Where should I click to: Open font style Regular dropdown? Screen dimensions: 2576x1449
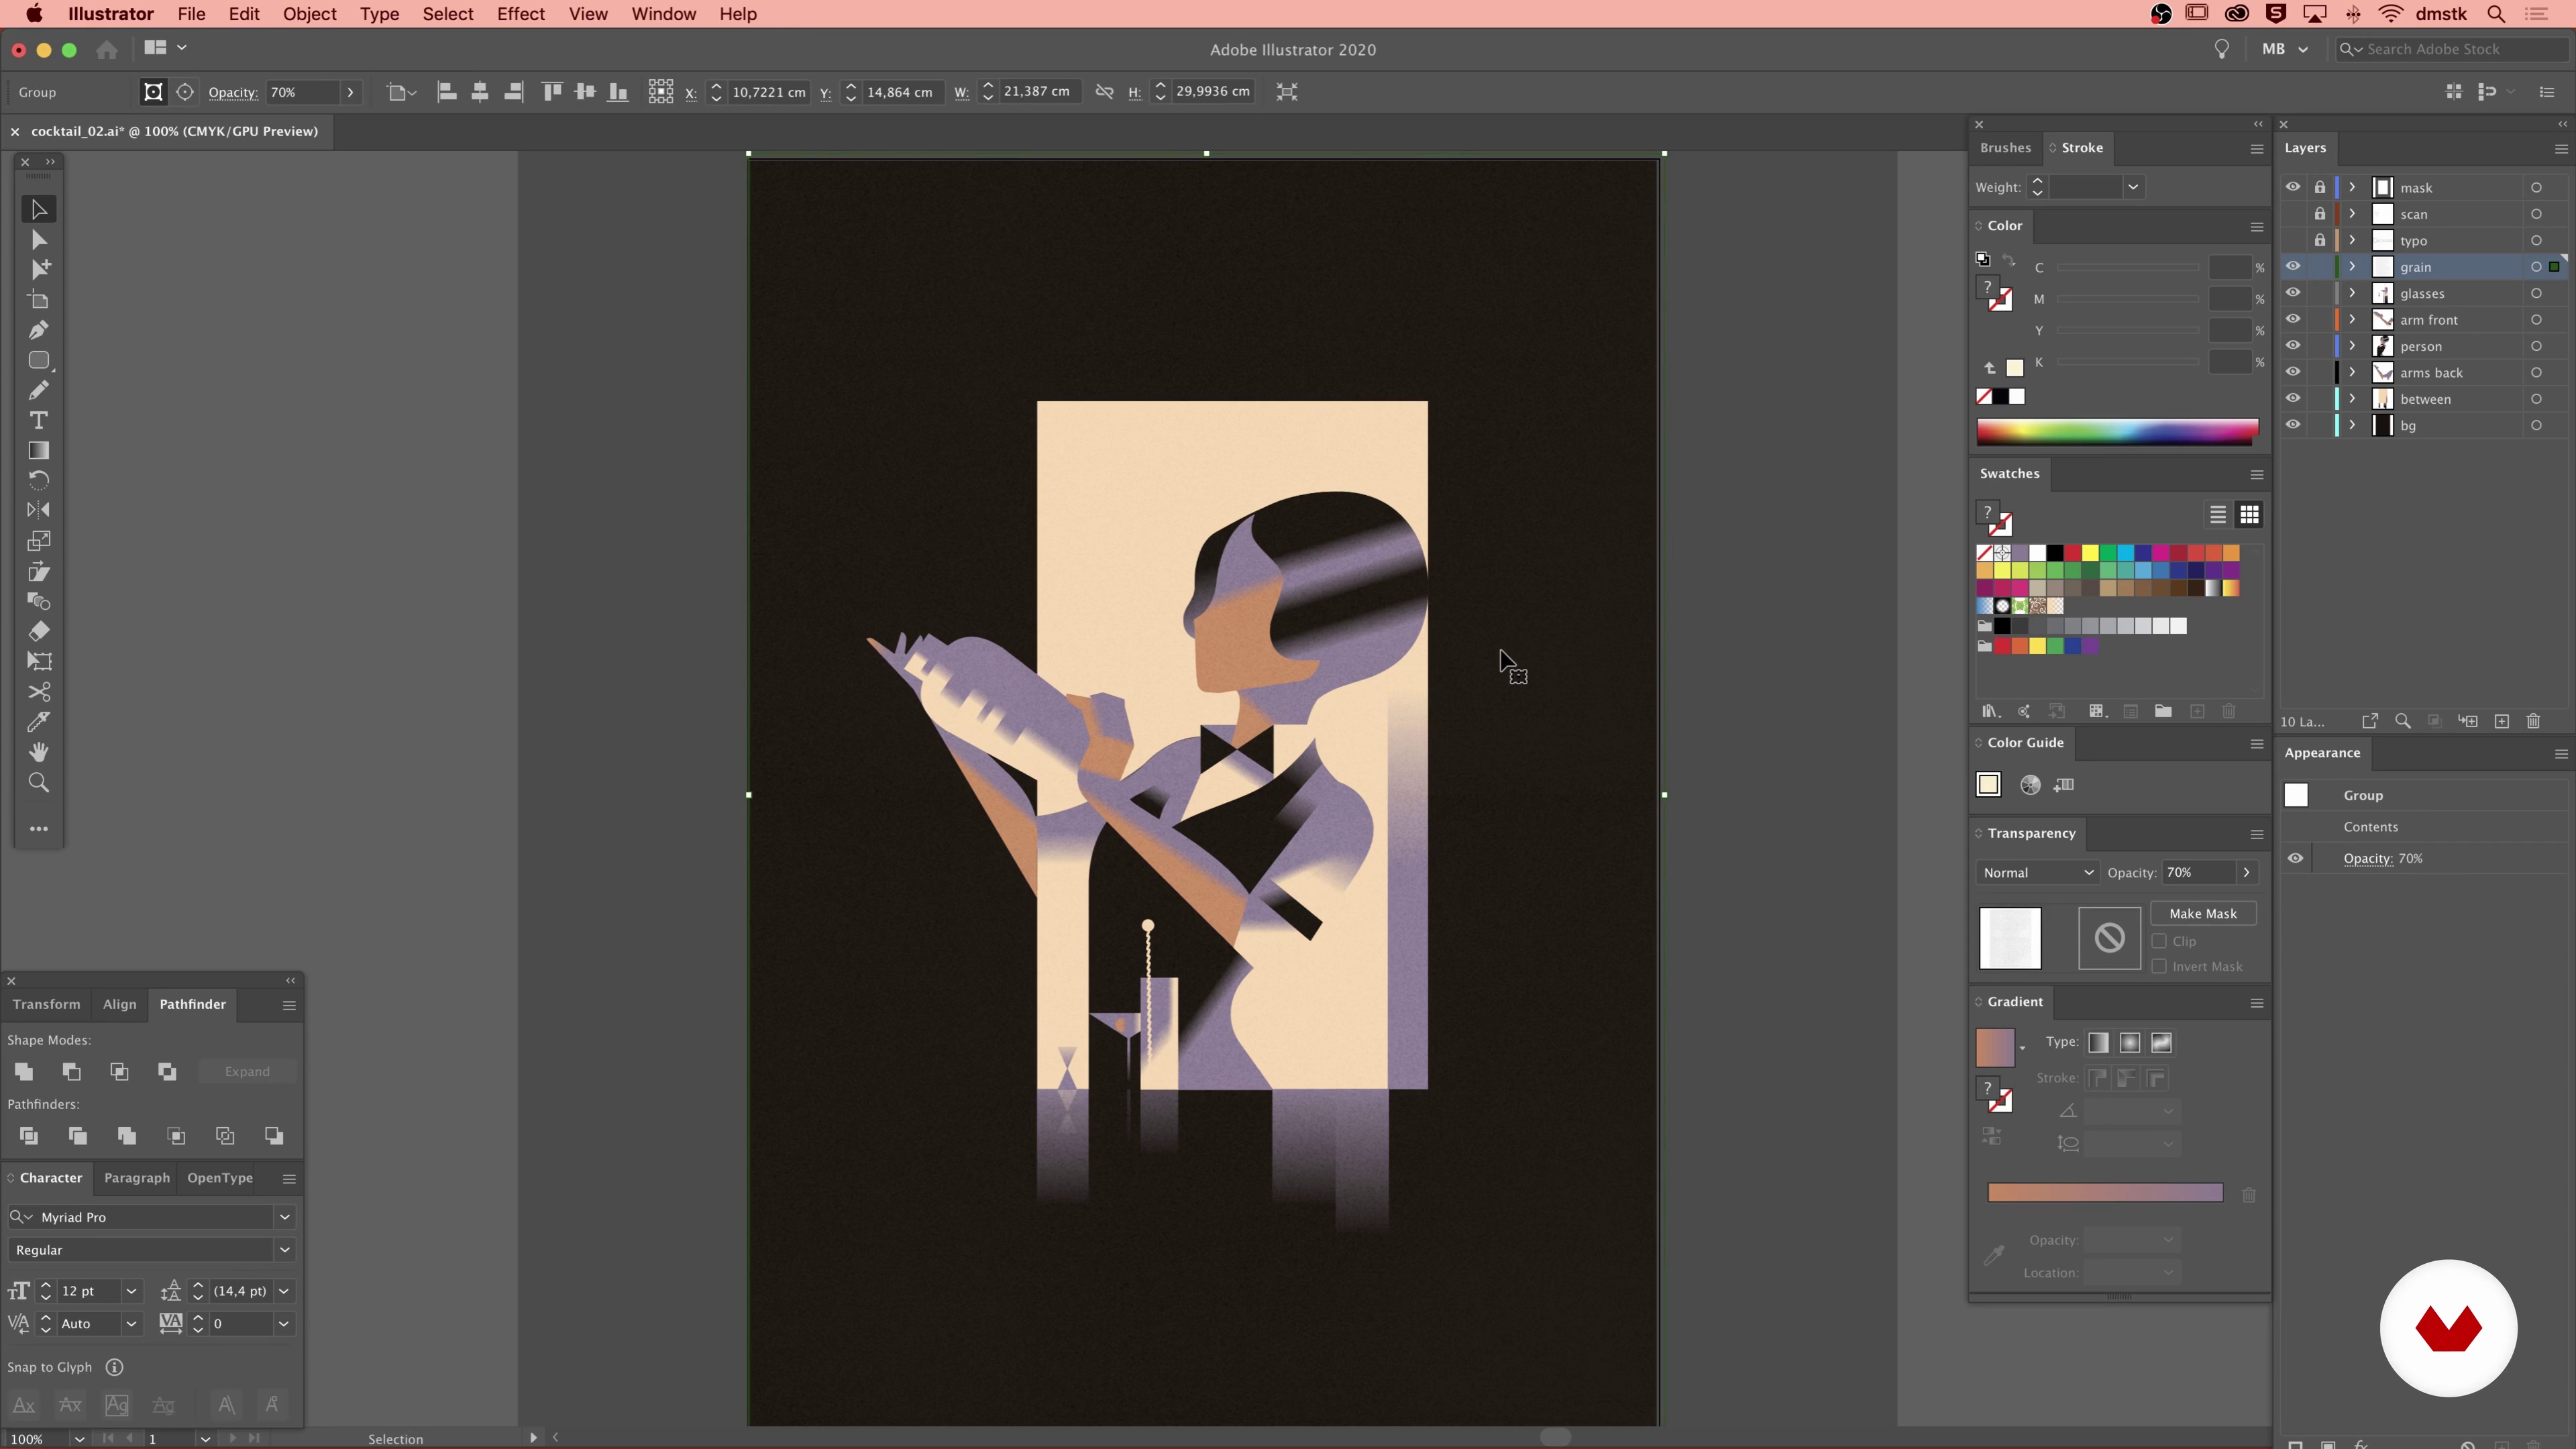tap(284, 1250)
